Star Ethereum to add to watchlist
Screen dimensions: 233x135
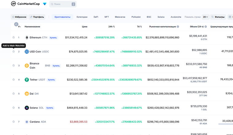(x=13, y=37)
